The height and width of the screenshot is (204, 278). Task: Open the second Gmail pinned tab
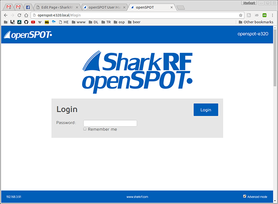[18, 7]
